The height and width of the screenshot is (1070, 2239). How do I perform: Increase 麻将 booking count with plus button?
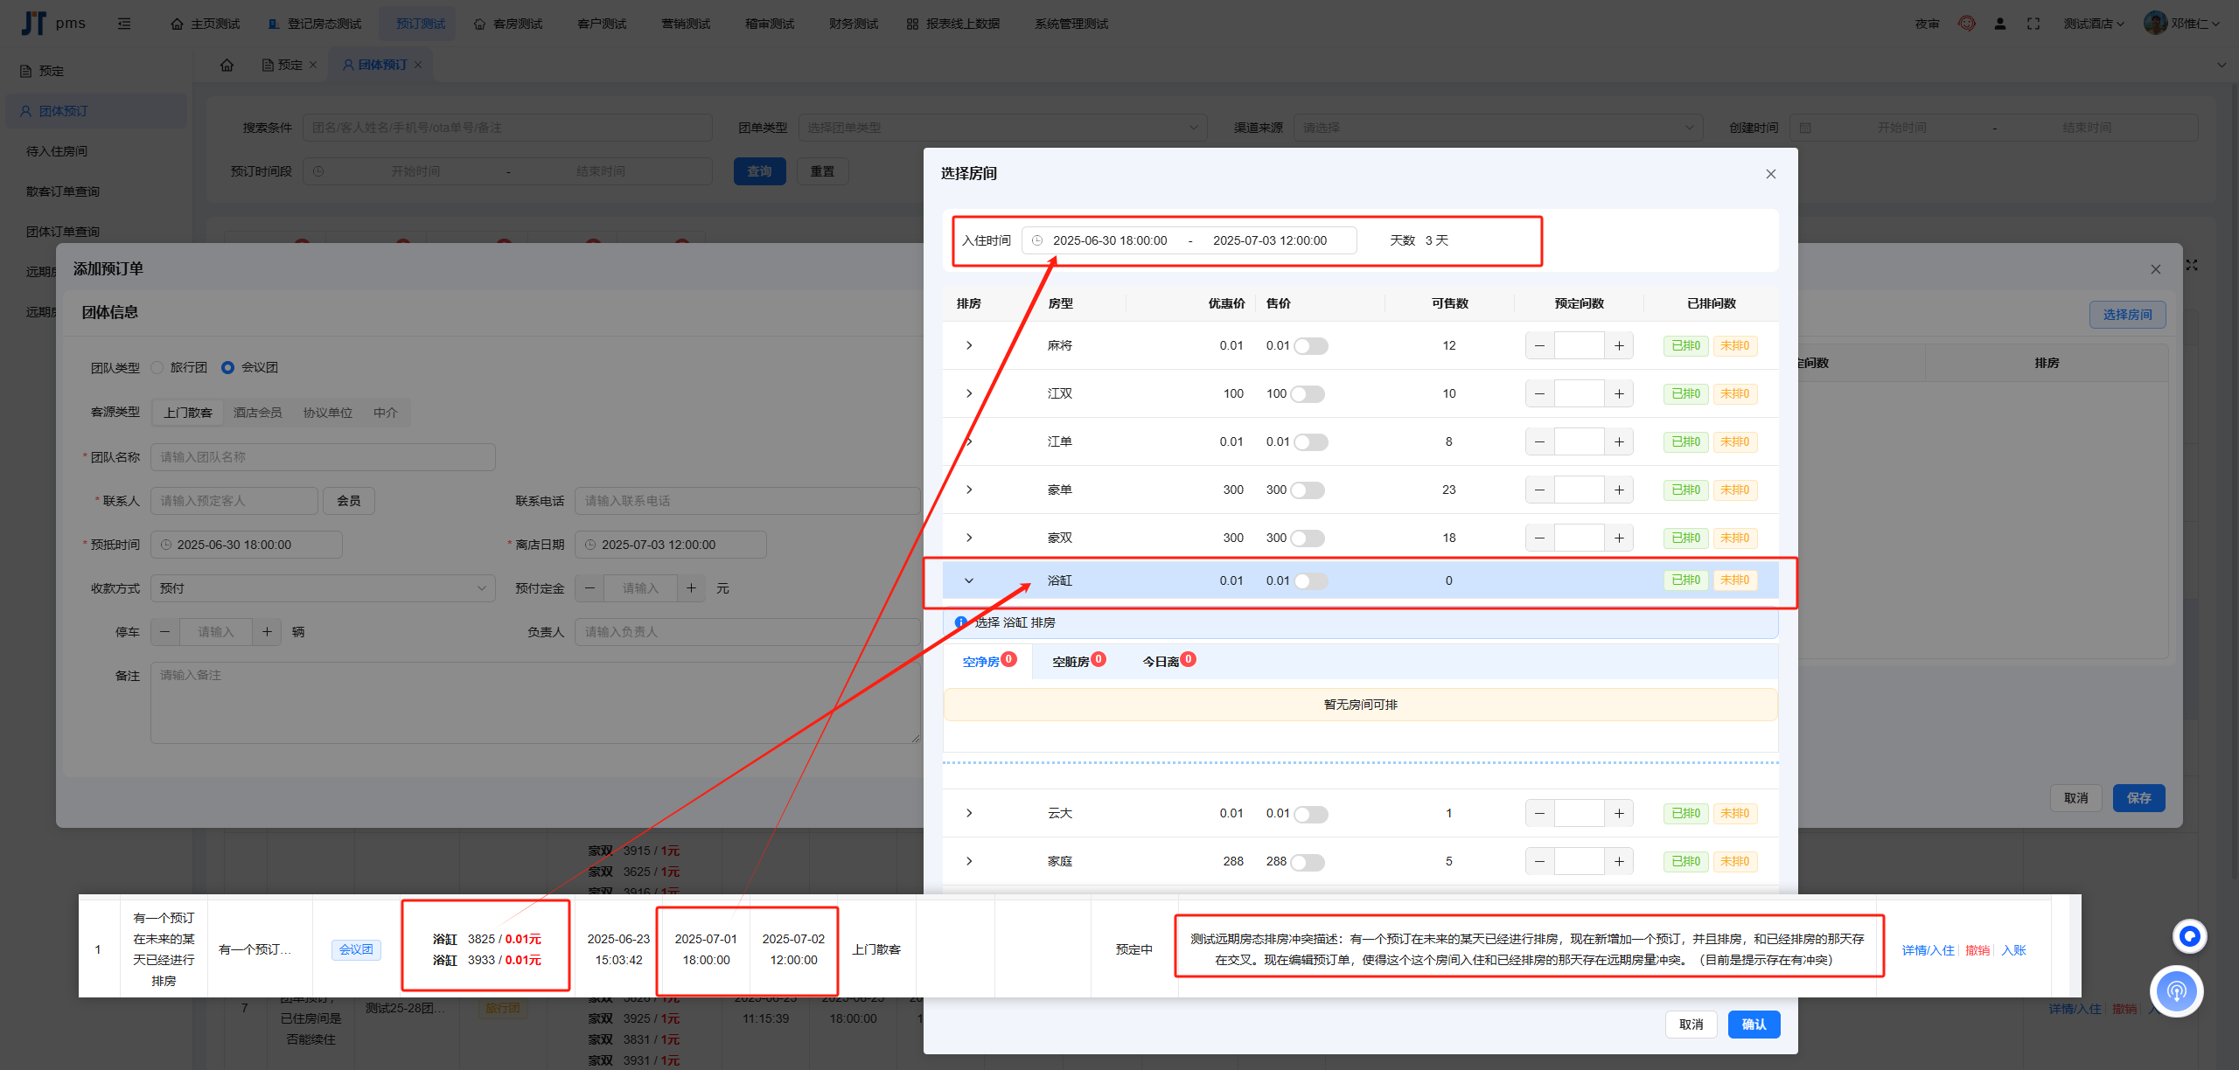point(1619,346)
